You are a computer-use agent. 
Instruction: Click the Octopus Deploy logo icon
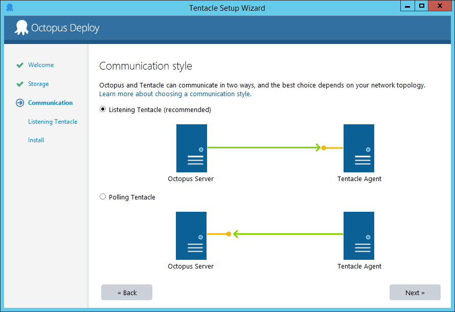coord(21,28)
